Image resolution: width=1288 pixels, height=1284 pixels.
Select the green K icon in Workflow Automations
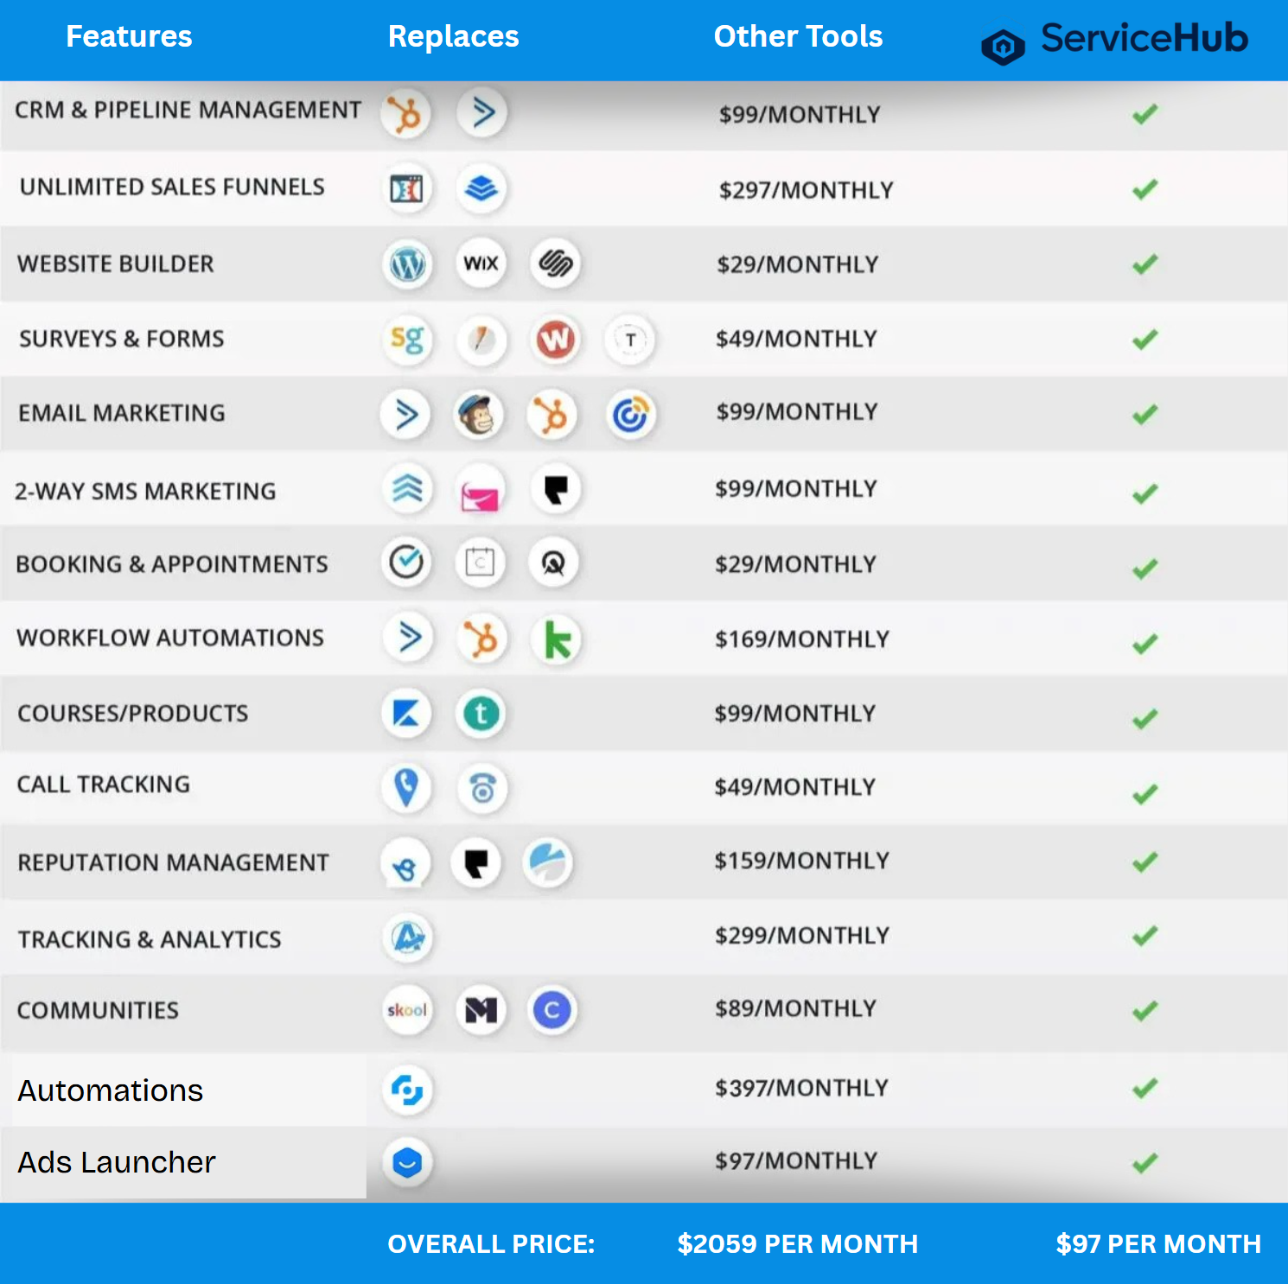point(556,640)
